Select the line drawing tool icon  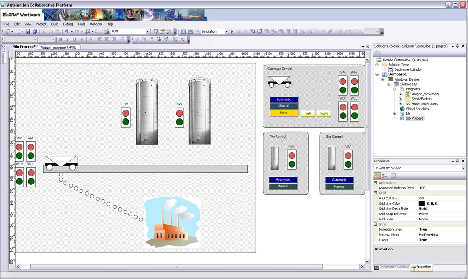click(136, 39)
